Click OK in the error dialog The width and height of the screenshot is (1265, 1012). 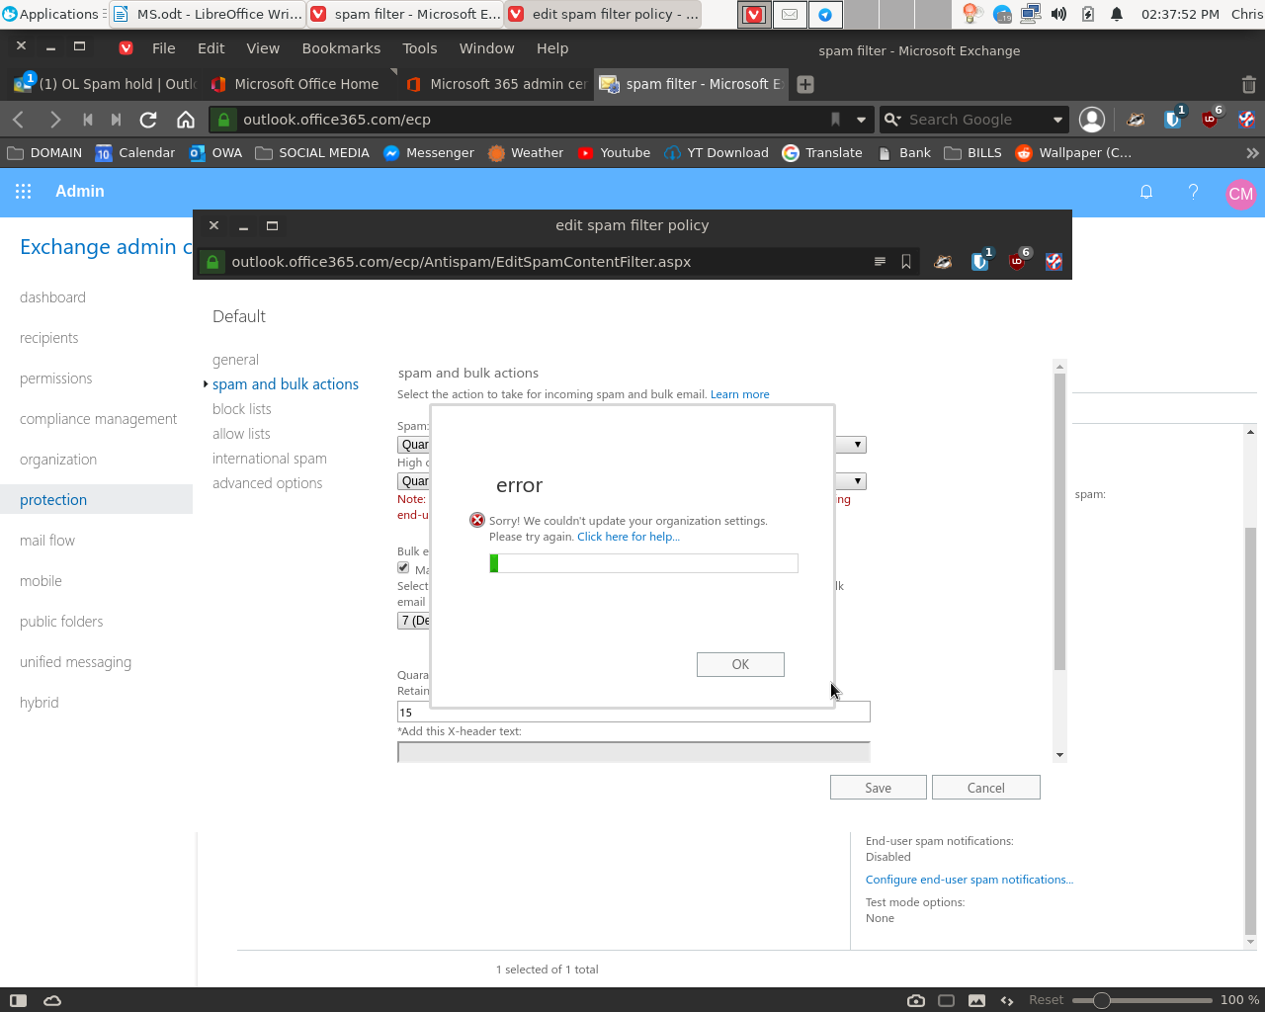(x=740, y=664)
